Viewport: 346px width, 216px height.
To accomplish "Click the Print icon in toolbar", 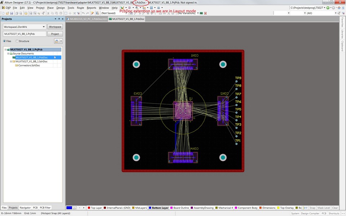I will click(17, 13).
